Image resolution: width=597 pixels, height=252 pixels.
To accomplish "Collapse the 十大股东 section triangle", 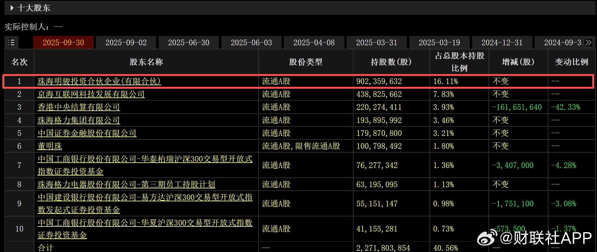I will (x=12, y=8).
